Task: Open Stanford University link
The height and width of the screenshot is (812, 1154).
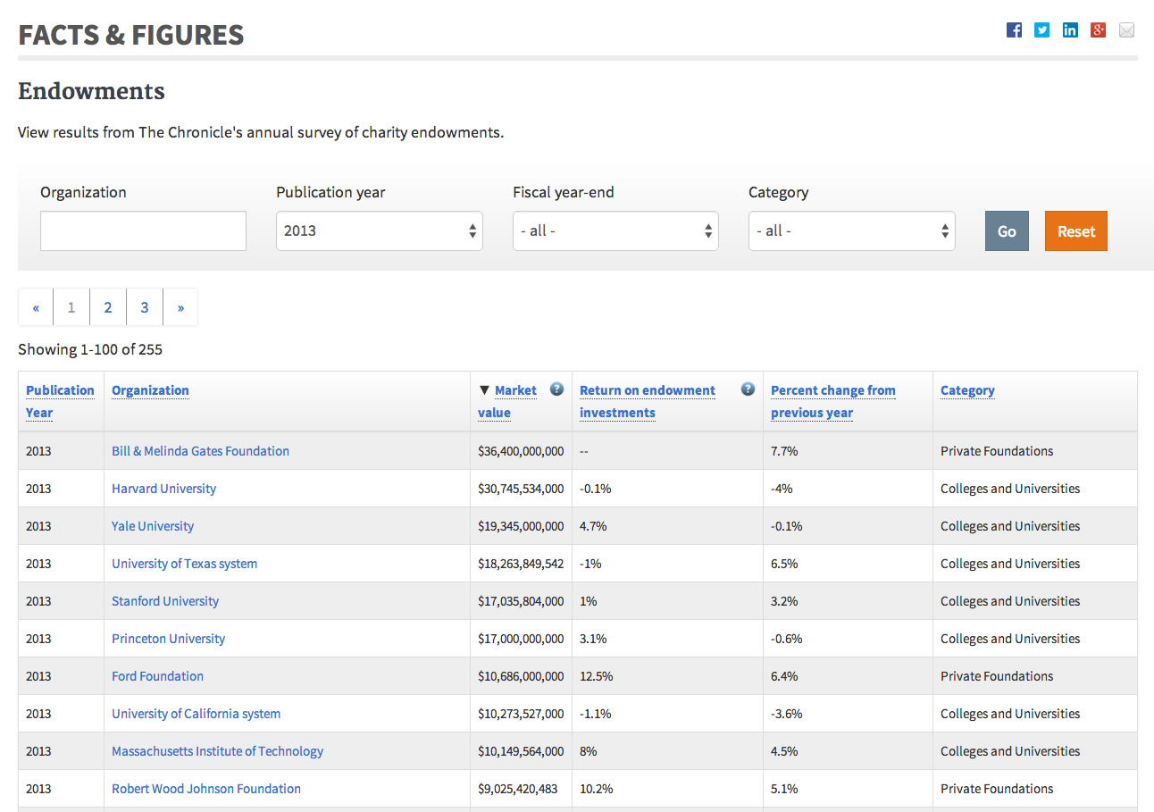Action: click(165, 601)
